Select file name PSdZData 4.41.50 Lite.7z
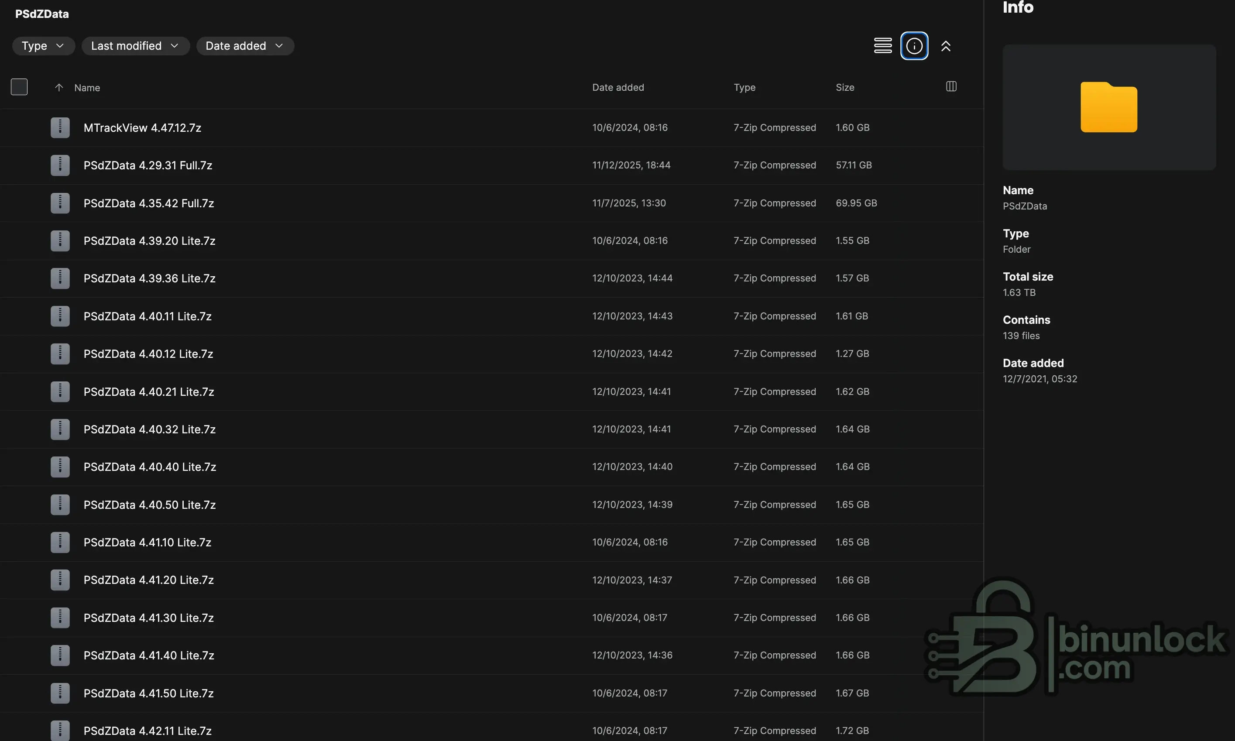Screen dimensions: 1235x741 148,693
